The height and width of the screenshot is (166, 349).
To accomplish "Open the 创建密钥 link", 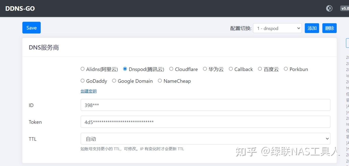I will click(x=89, y=91).
